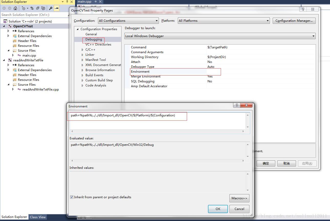Click the Collapse All icon in Solution Explorer
Screen dimensions: 330x221
coord(38,8)
